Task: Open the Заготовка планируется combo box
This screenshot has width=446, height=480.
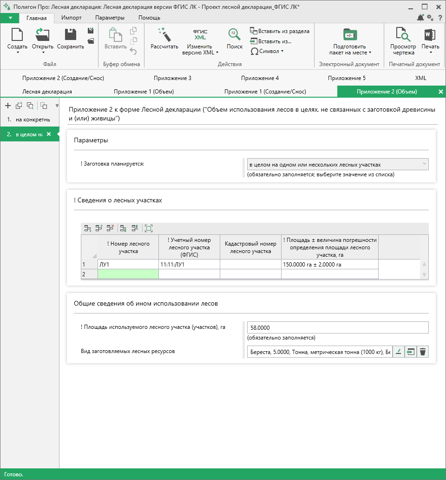Action: tap(337, 164)
